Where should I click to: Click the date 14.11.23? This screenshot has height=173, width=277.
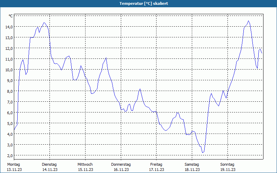click(50, 170)
